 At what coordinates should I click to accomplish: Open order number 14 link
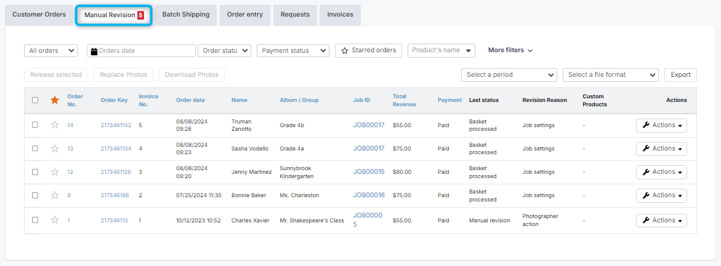pyautogui.click(x=70, y=125)
